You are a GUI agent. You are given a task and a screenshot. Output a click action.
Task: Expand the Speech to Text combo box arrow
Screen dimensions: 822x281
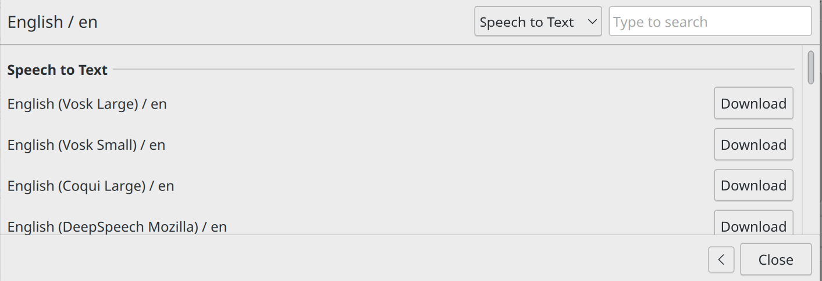coord(592,22)
